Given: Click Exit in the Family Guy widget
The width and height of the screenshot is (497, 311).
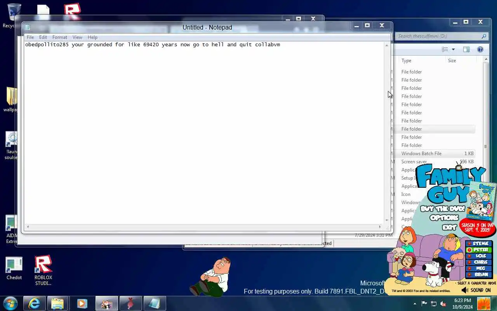Looking at the screenshot, I should point(449,227).
